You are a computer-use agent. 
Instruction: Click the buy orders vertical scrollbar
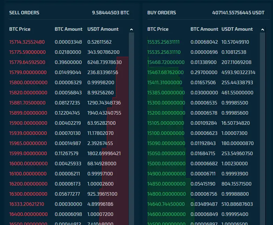(x=263, y=129)
